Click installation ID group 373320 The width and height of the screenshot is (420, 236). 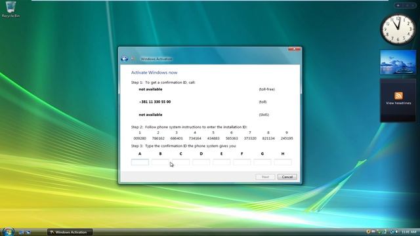[250, 138]
